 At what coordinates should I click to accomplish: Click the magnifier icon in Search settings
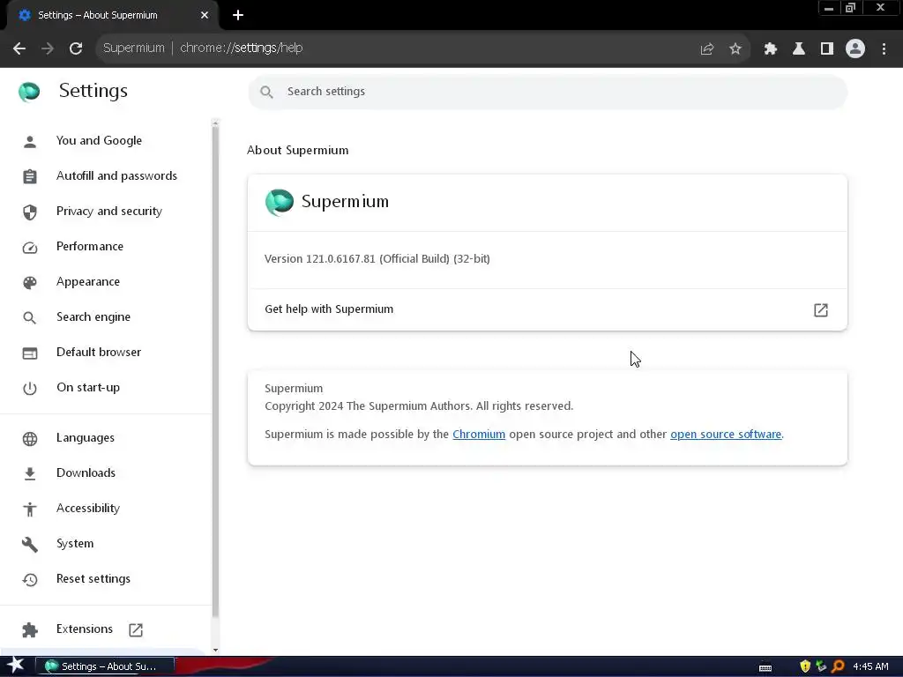coord(266,92)
